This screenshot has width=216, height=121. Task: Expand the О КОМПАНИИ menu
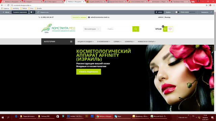[104, 42]
